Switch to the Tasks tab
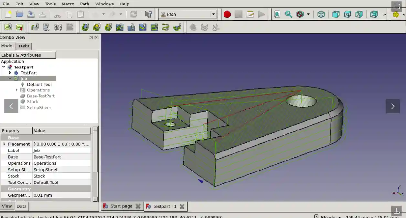The width and height of the screenshot is (406, 218). point(24,46)
